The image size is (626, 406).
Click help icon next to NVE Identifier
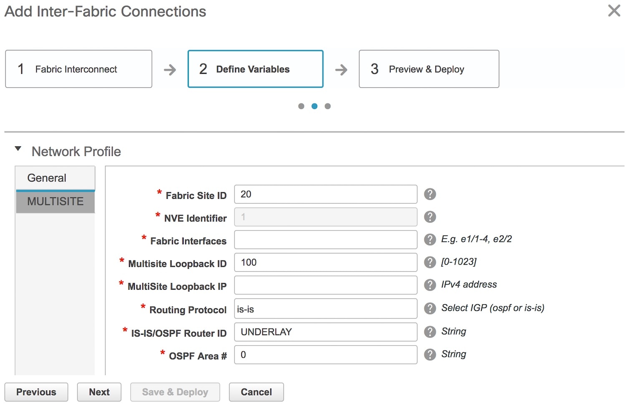coord(430,217)
